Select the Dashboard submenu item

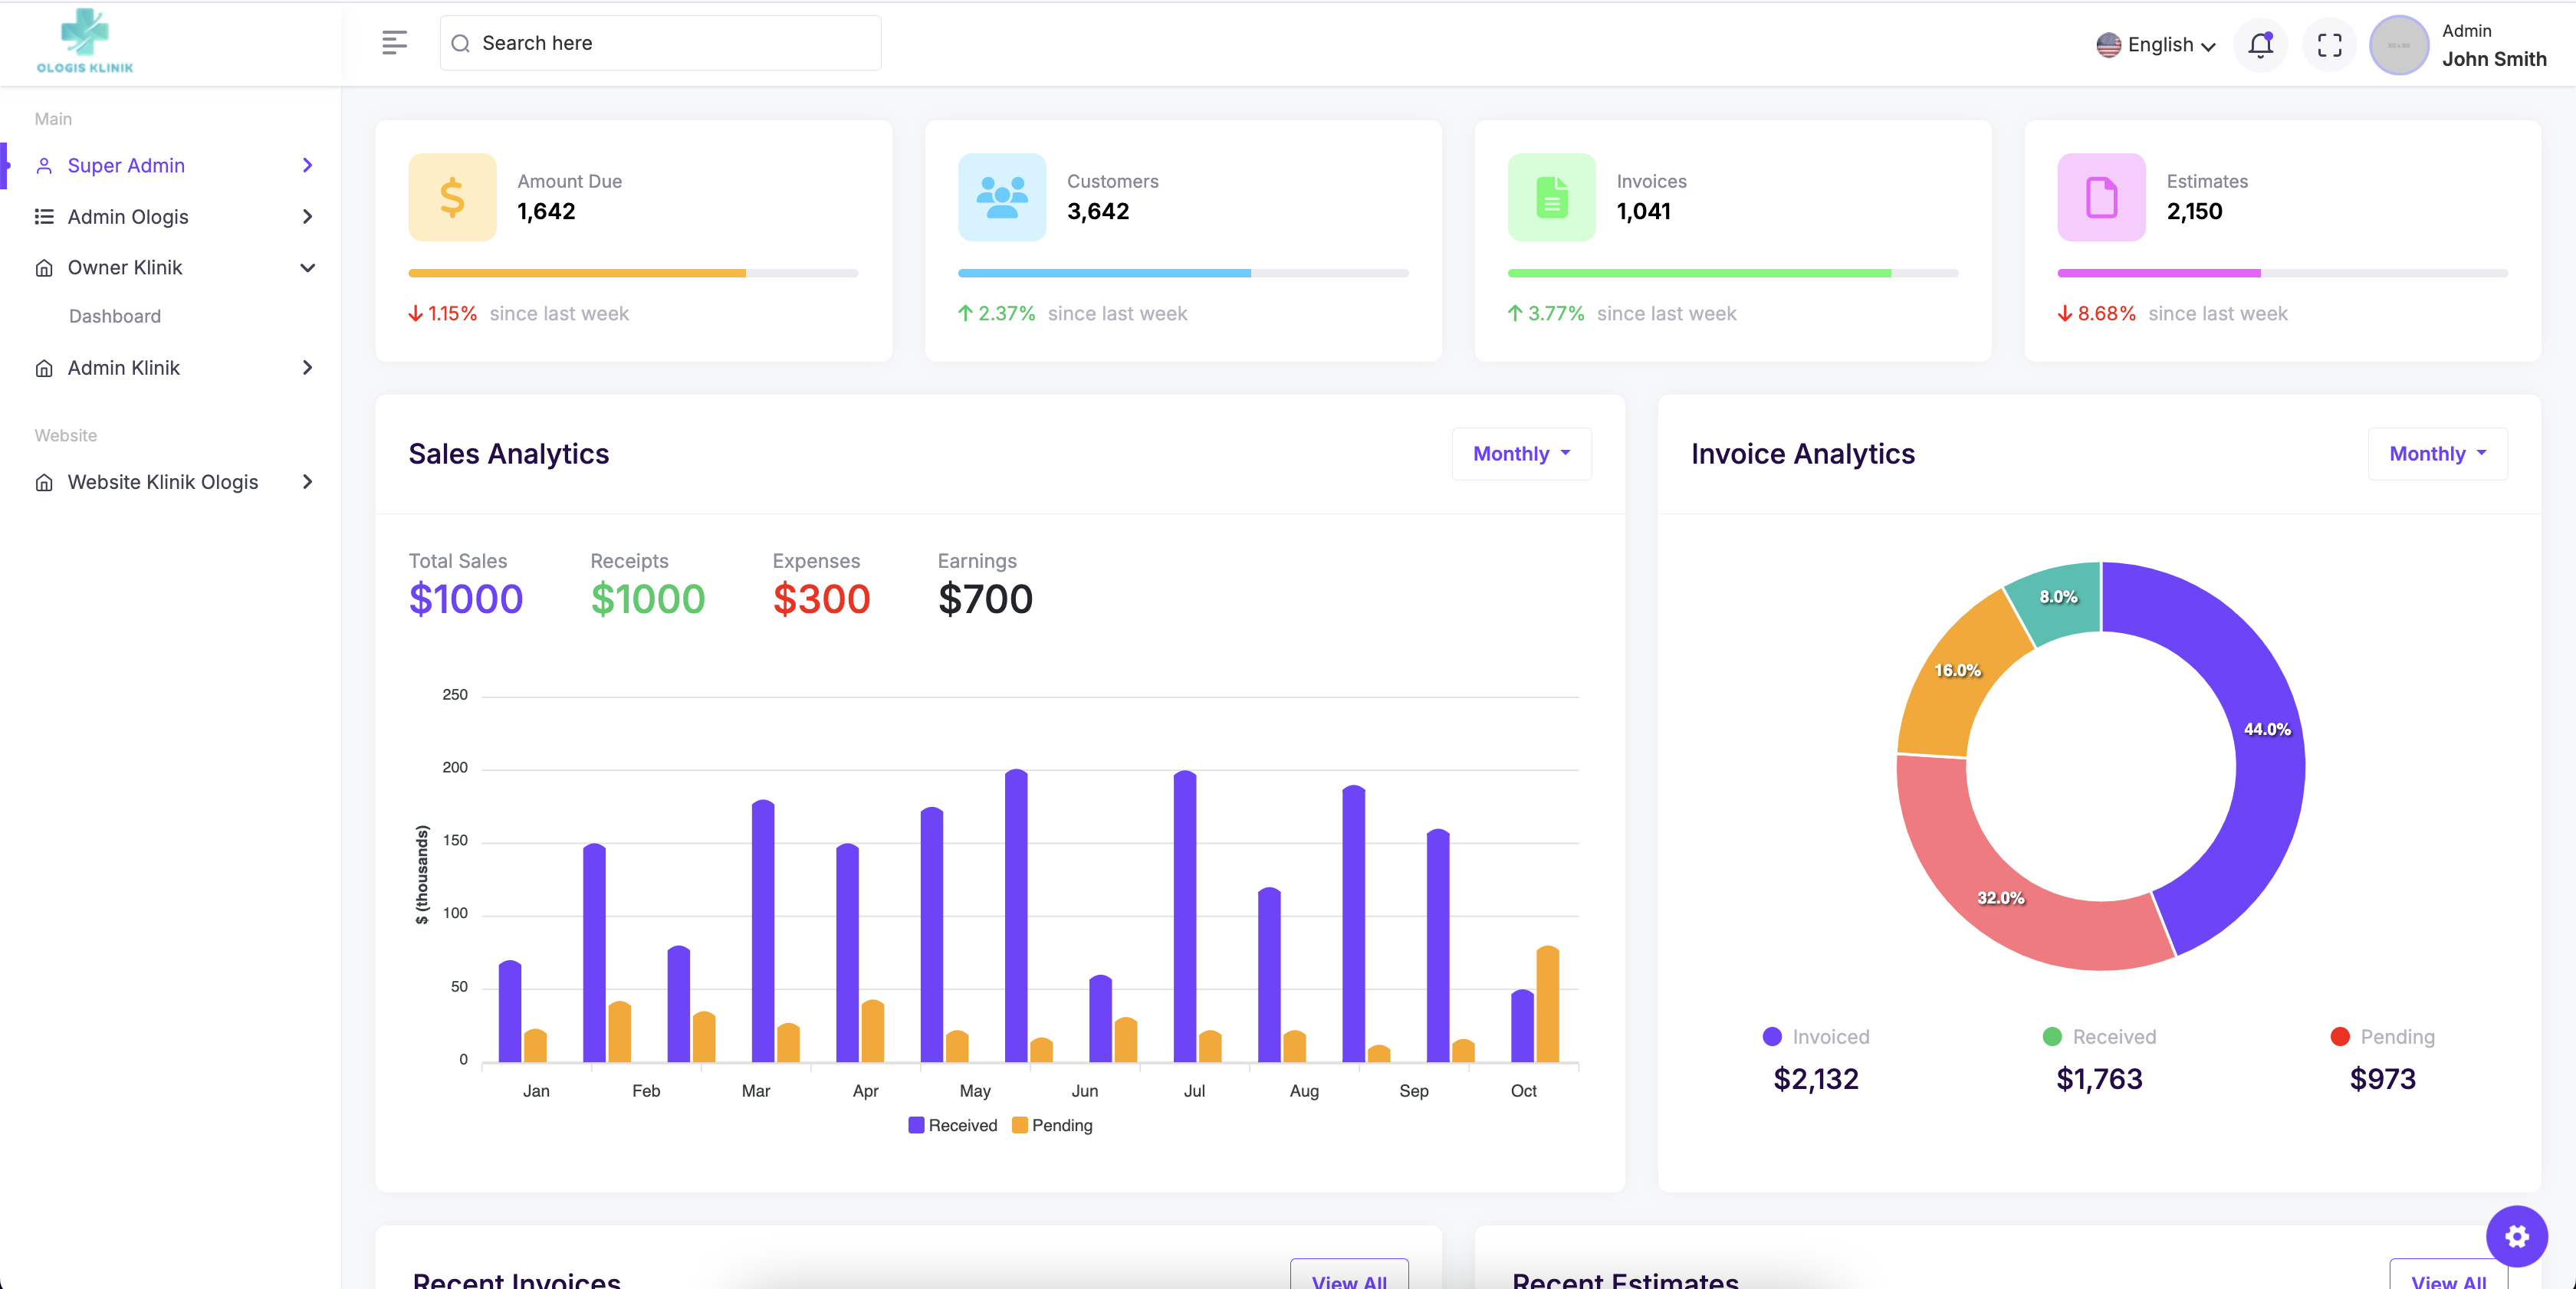point(115,316)
